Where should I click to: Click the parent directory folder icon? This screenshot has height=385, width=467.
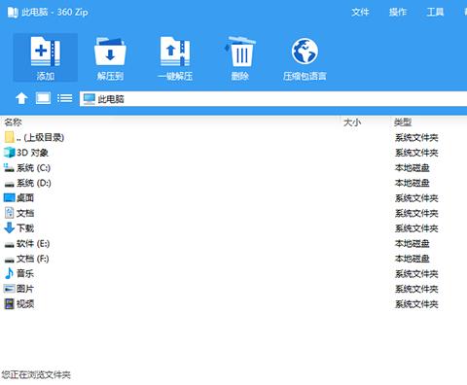[9, 137]
